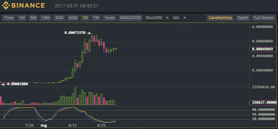Click the latest small pink candlestick

coord(116,49)
